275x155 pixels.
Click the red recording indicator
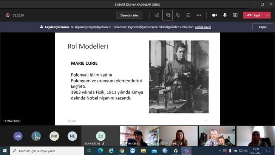point(7,15)
